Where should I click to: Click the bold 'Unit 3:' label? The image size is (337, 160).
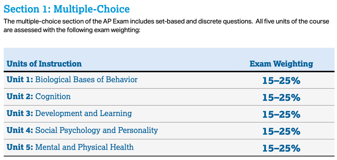tap(20, 114)
